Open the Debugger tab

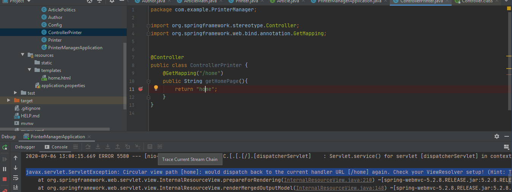click(25, 147)
